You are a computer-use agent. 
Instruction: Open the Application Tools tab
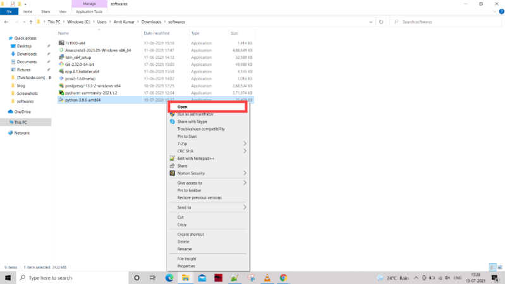coord(89,11)
